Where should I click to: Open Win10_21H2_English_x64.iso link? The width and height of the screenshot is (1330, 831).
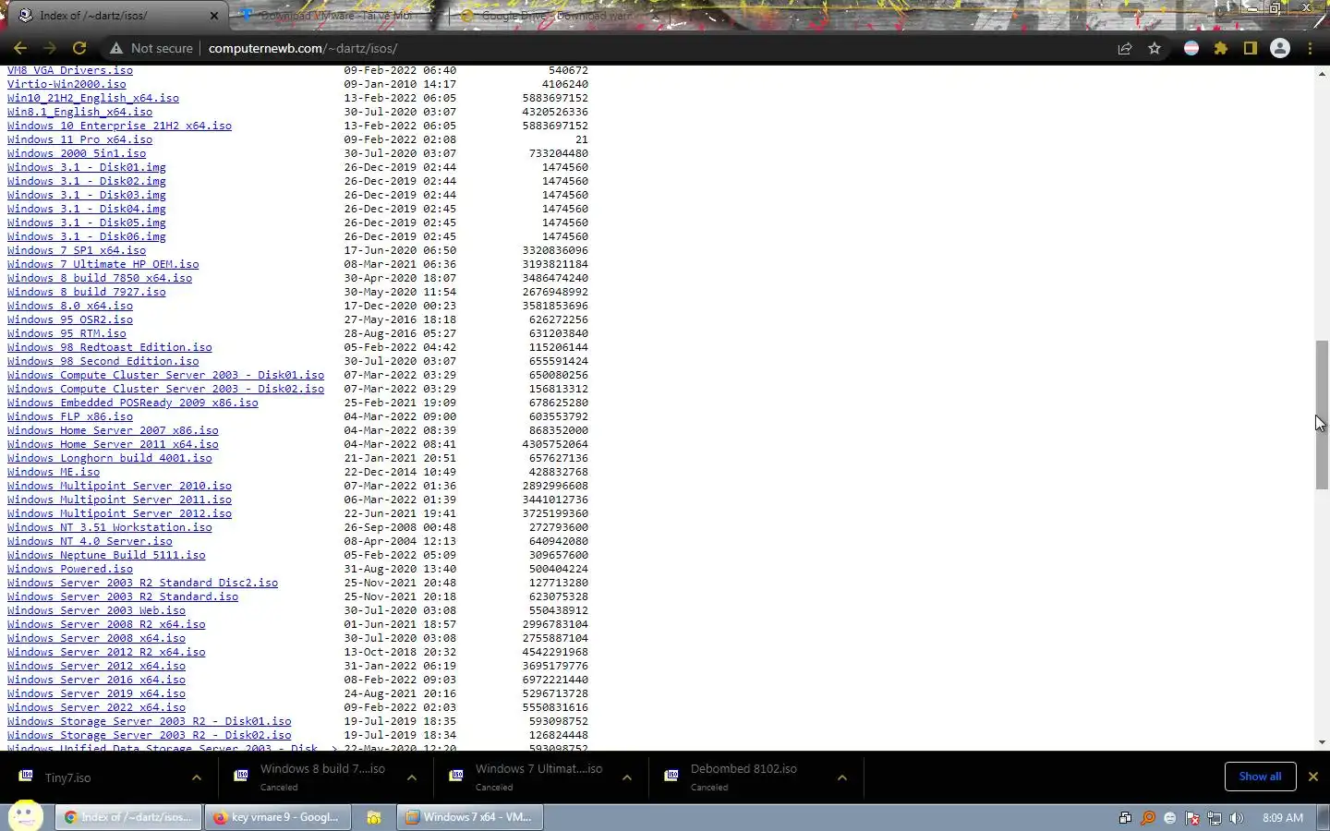[x=93, y=98]
